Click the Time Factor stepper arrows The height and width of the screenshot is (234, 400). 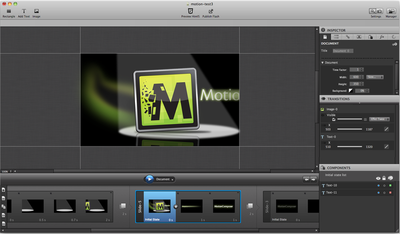pyautogui.click(x=361, y=69)
